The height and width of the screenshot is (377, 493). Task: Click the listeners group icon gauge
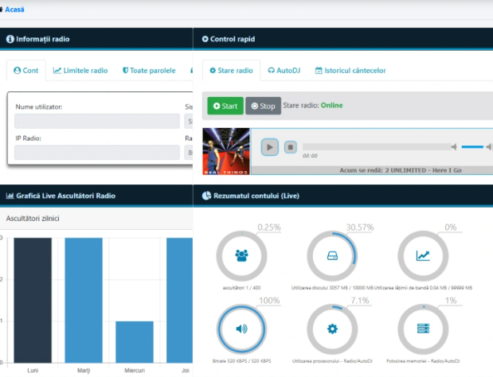(241, 255)
